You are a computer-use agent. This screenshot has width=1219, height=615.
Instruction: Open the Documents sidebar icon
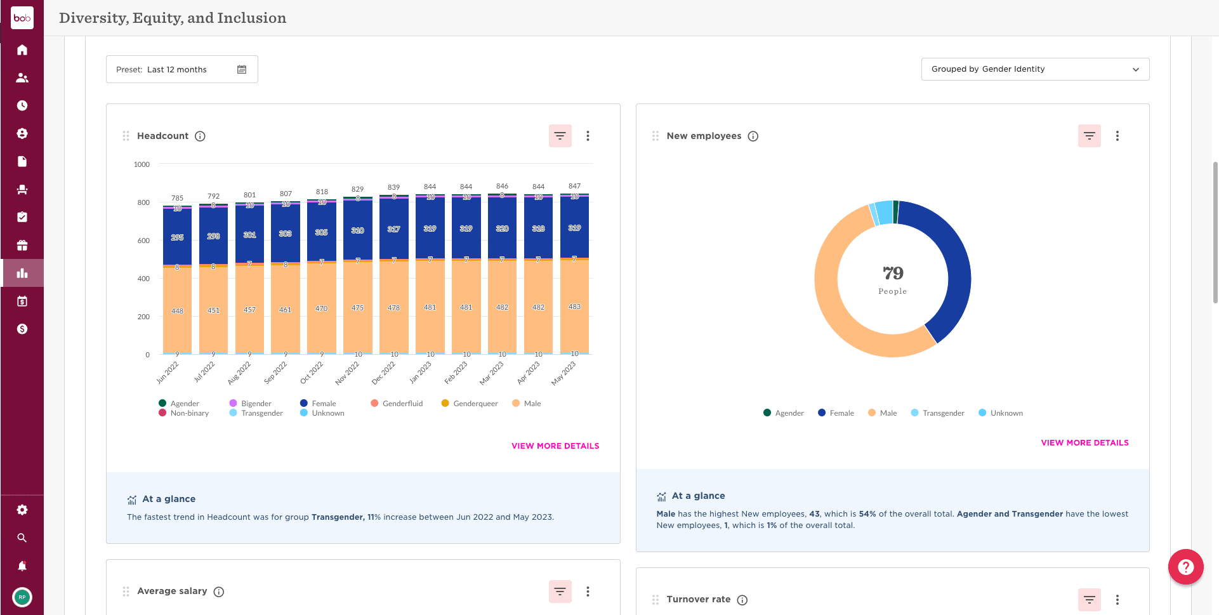pos(22,161)
